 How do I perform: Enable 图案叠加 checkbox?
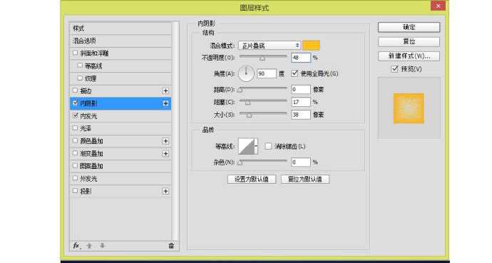click(76, 166)
